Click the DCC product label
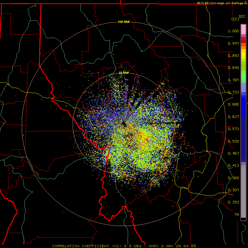This screenshot has height=248, width=248. pyautogui.click(x=242, y=17)
